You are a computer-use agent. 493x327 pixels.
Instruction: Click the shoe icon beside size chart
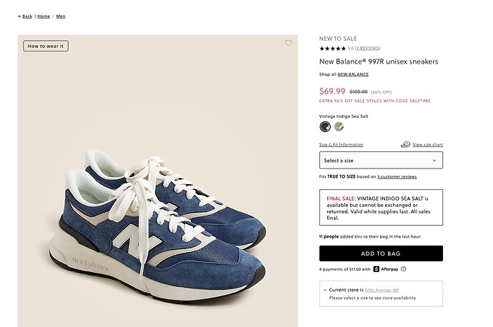(x=405, y=144)
